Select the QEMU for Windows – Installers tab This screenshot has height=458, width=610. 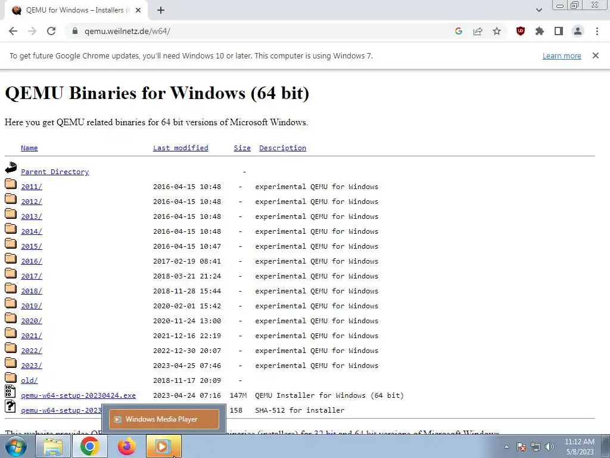(76, 10)
